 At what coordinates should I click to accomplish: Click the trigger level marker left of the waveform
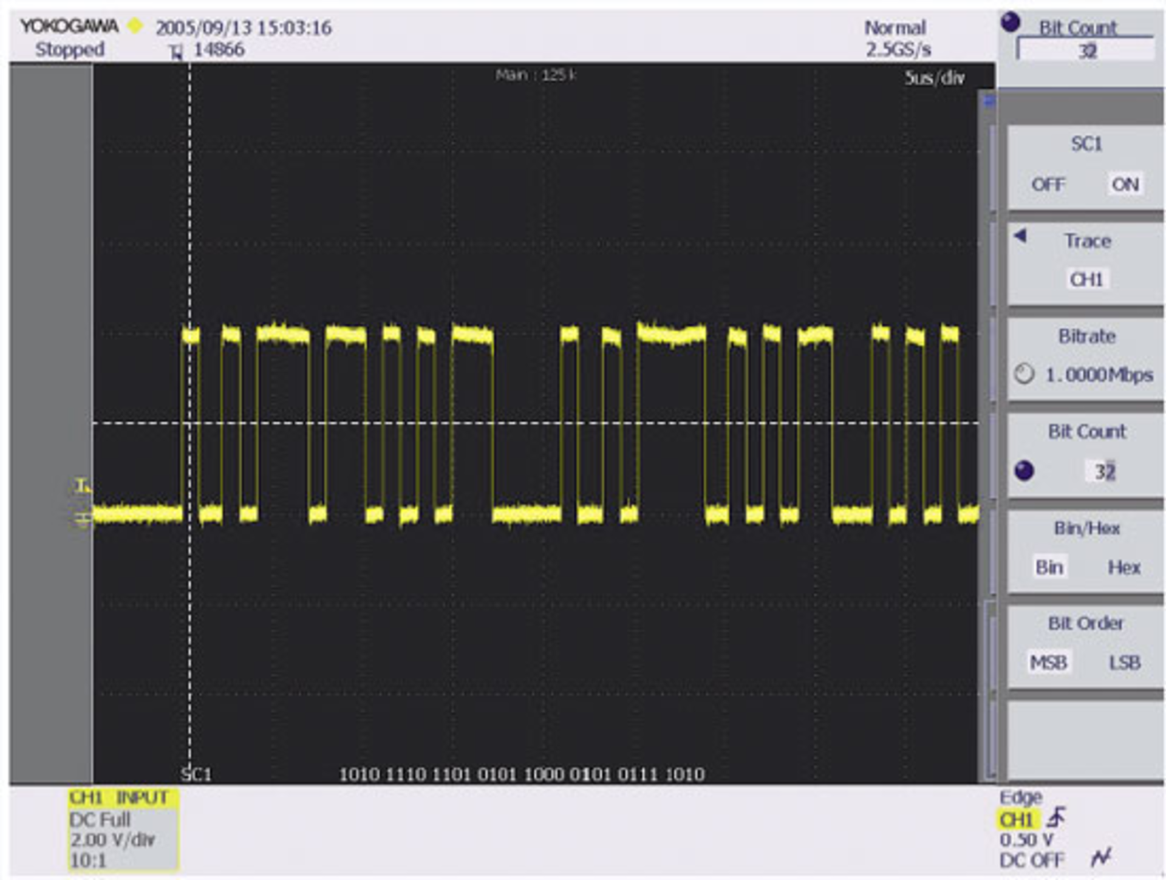(83, 486)
